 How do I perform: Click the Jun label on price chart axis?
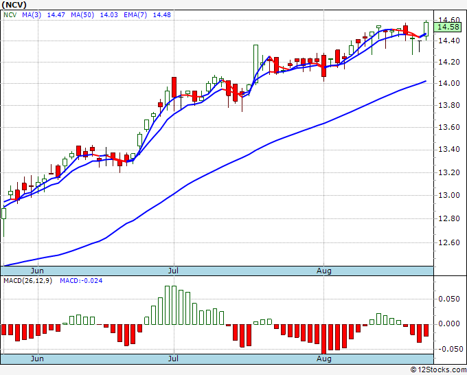tap(37, 271)
